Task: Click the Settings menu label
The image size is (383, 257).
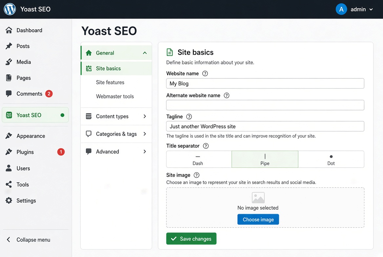Action: point(26,201)
